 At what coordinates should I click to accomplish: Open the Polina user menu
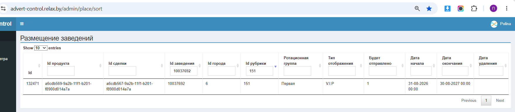coord(501,24)
